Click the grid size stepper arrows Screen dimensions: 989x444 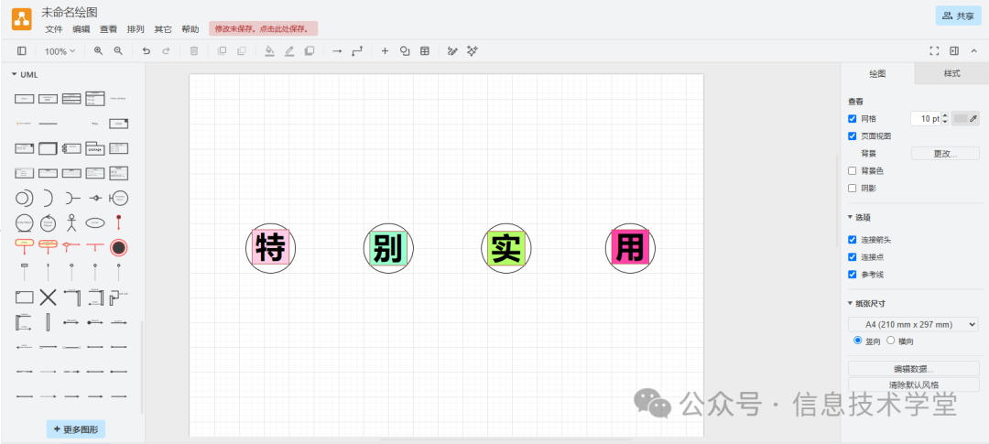click(945, 119)
